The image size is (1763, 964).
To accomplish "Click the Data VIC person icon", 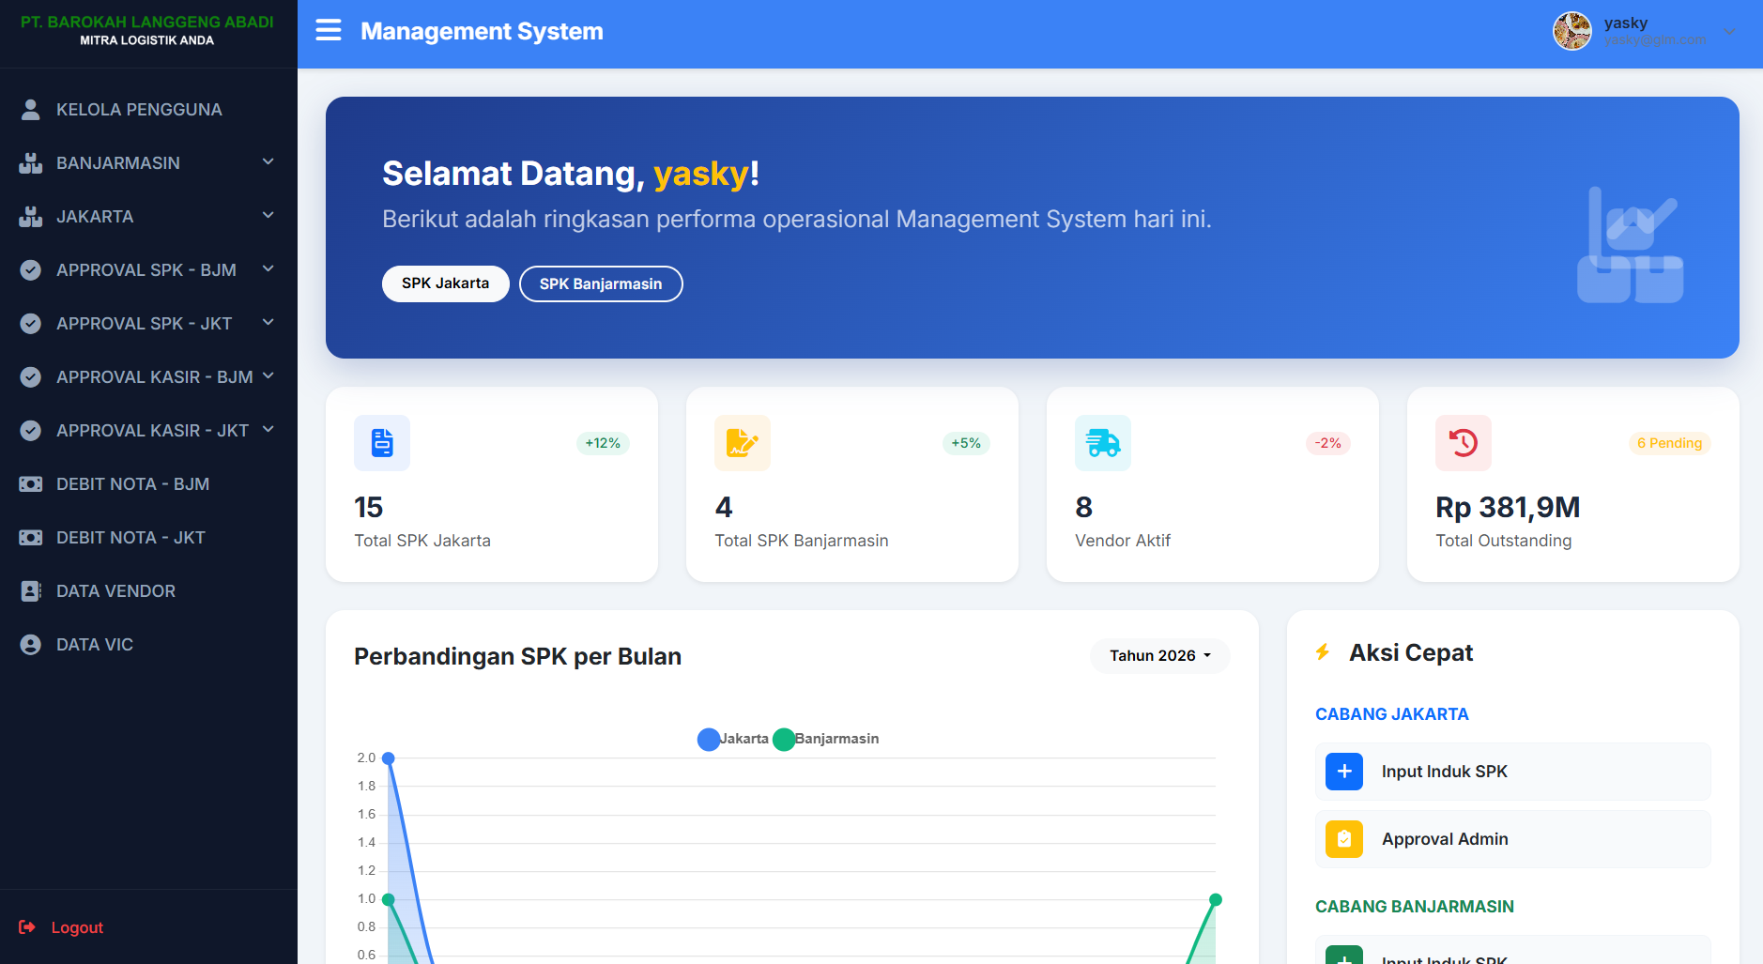I will point(30,645).
